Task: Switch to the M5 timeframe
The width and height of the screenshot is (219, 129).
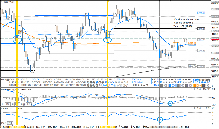Action: point(94,79)
